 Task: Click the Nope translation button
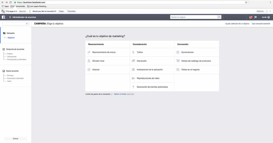[61, 11]
